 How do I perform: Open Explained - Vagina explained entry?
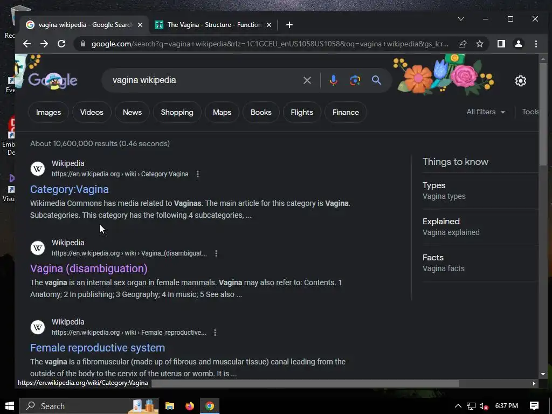coord(480,227)
